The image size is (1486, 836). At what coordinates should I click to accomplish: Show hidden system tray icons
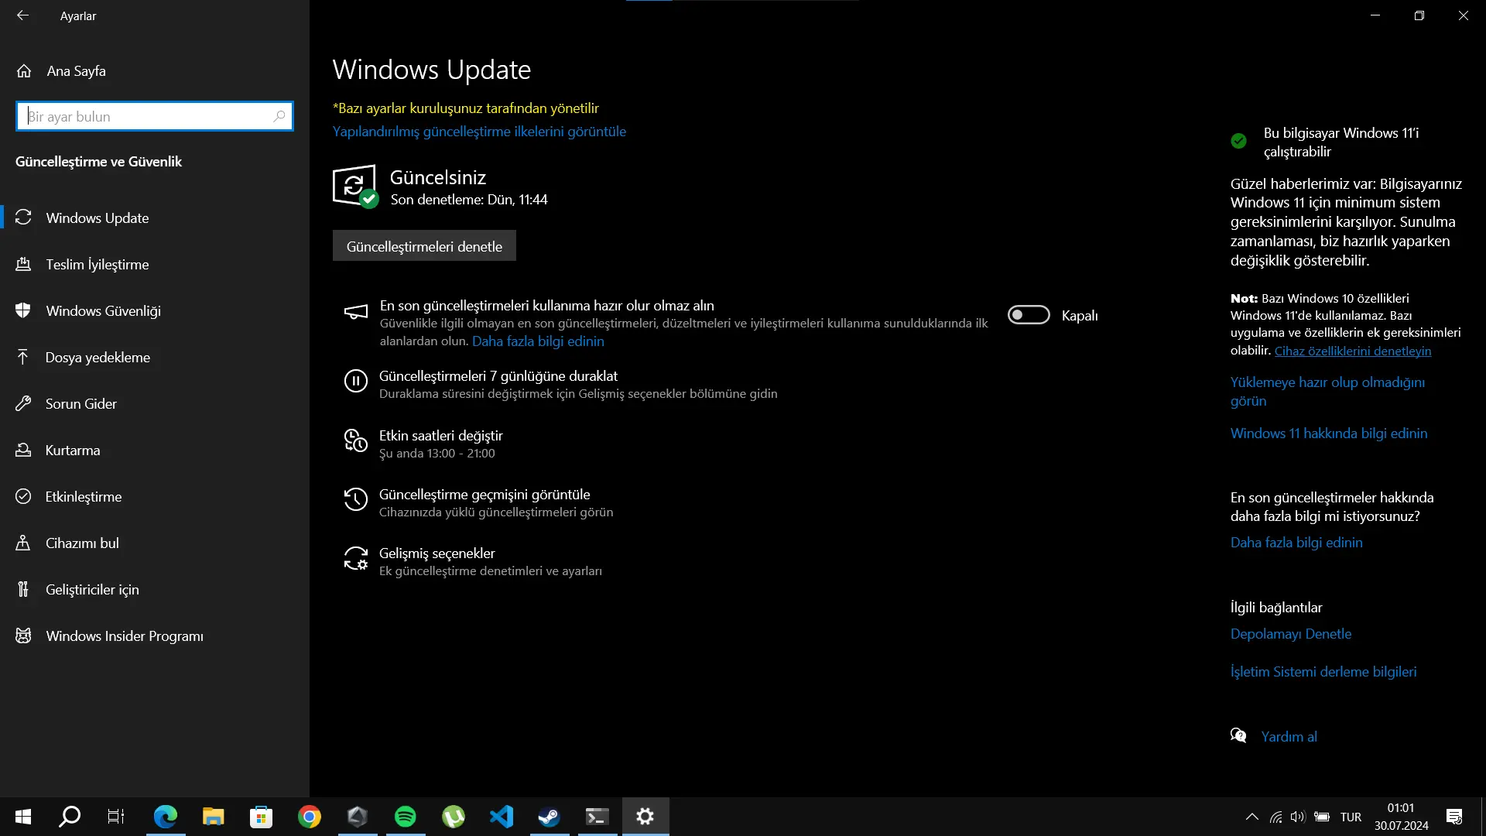pos(1251,817)
